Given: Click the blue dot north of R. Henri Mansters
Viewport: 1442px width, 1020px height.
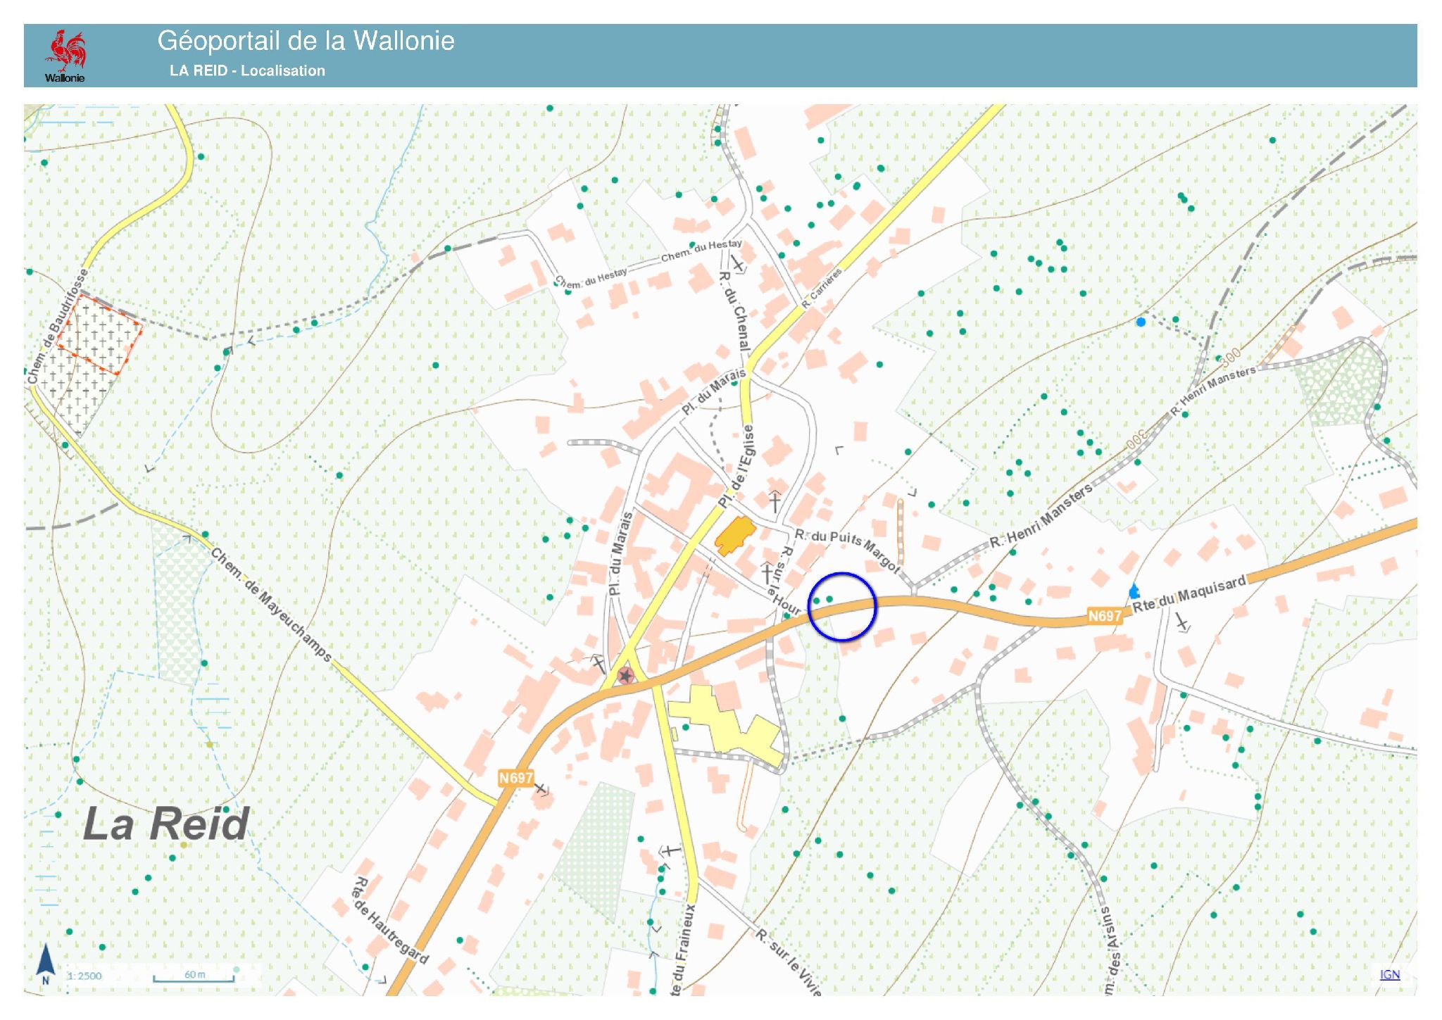Looking at the screenshot, I should point(1141,322).
